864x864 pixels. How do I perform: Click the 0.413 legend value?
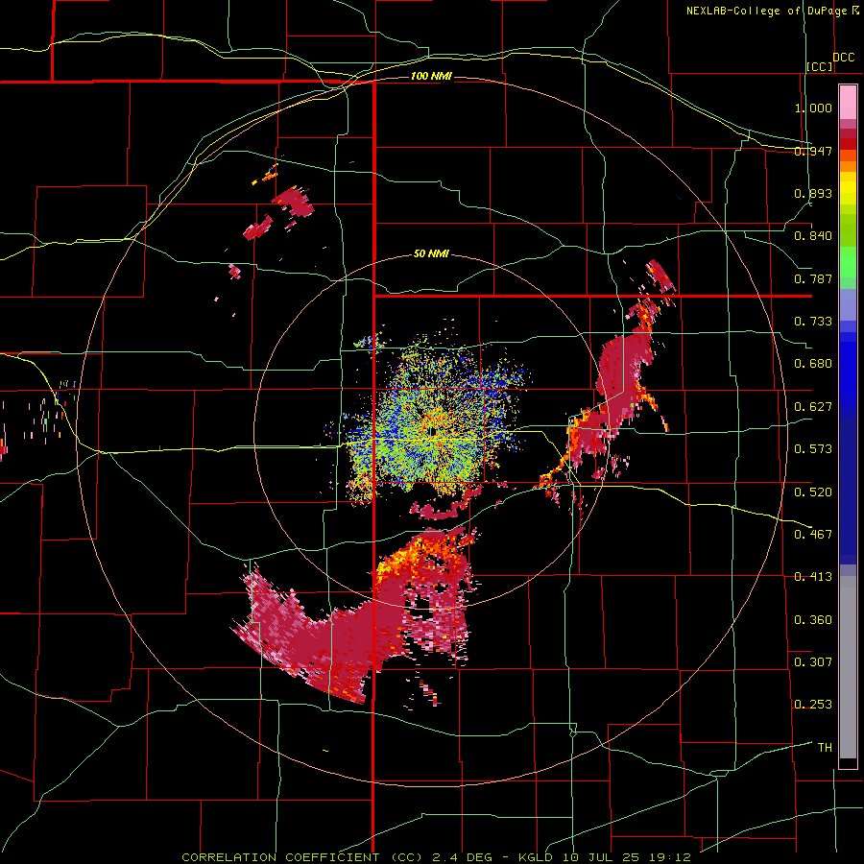click(x=813, y=577)
